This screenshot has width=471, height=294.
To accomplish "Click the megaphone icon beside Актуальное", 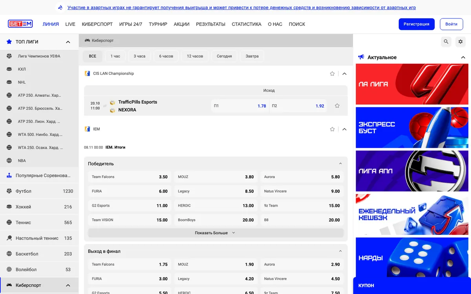I will click(361, 57).
